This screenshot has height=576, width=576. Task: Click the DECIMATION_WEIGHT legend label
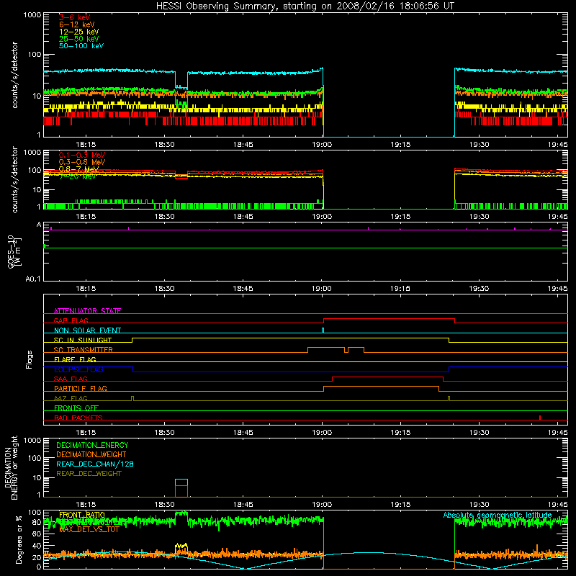point(91,454)
